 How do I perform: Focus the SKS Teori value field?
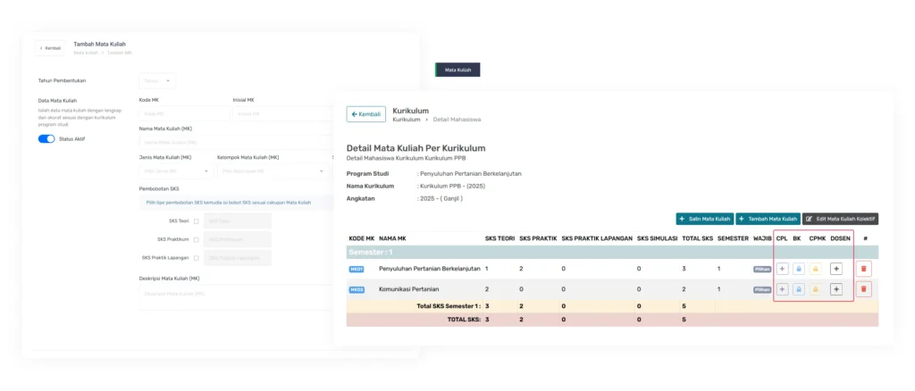tap(238, 221)
